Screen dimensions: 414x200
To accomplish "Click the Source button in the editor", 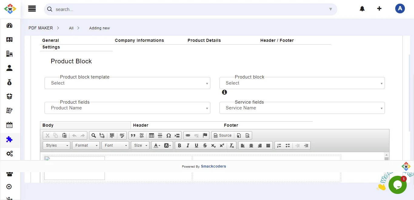I will (222, 135).
